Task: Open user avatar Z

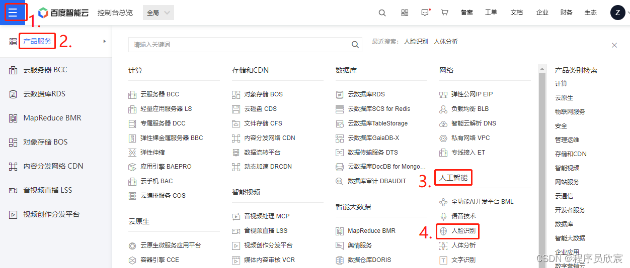Action: point(617,13)
